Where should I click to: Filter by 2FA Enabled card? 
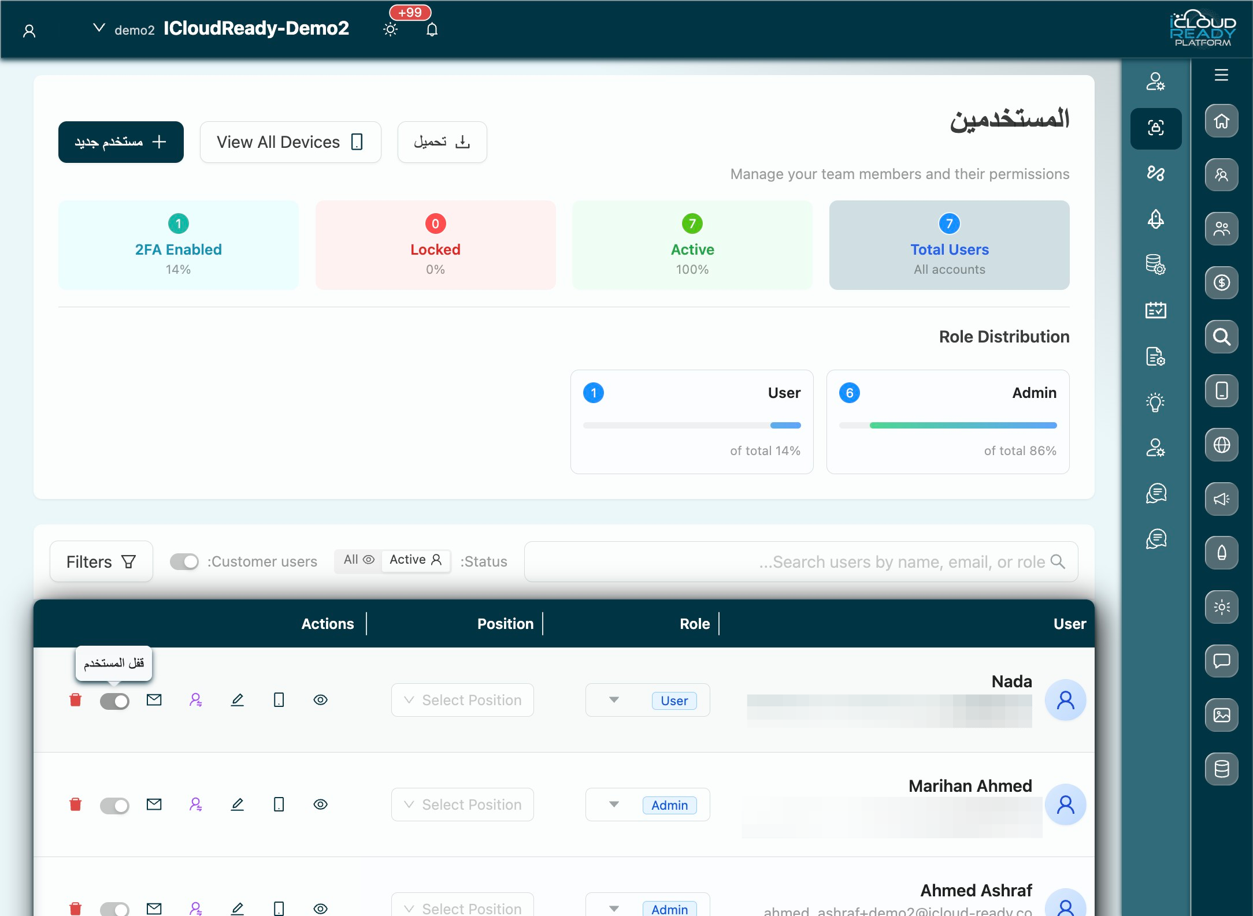click(178, 245)
